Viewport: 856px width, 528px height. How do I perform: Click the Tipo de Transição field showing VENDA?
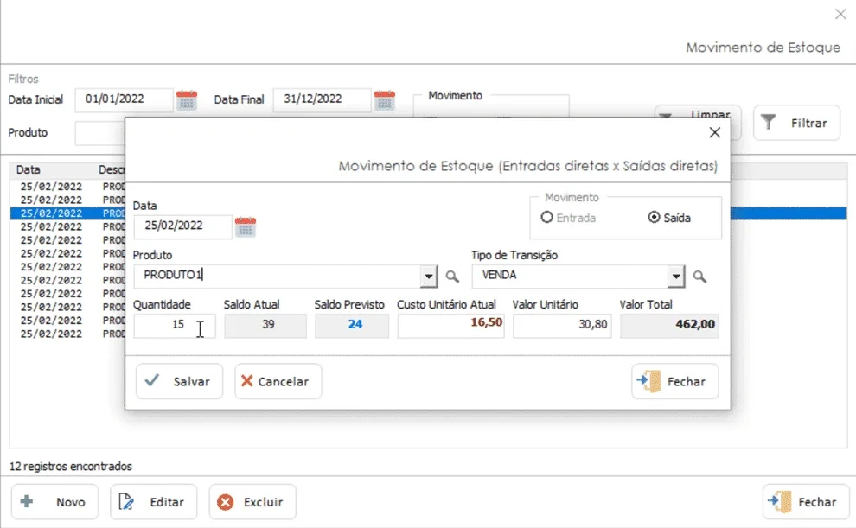(x=570, y=276)
